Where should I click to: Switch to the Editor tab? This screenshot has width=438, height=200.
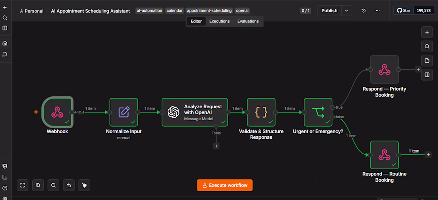(x=196, y=21)
